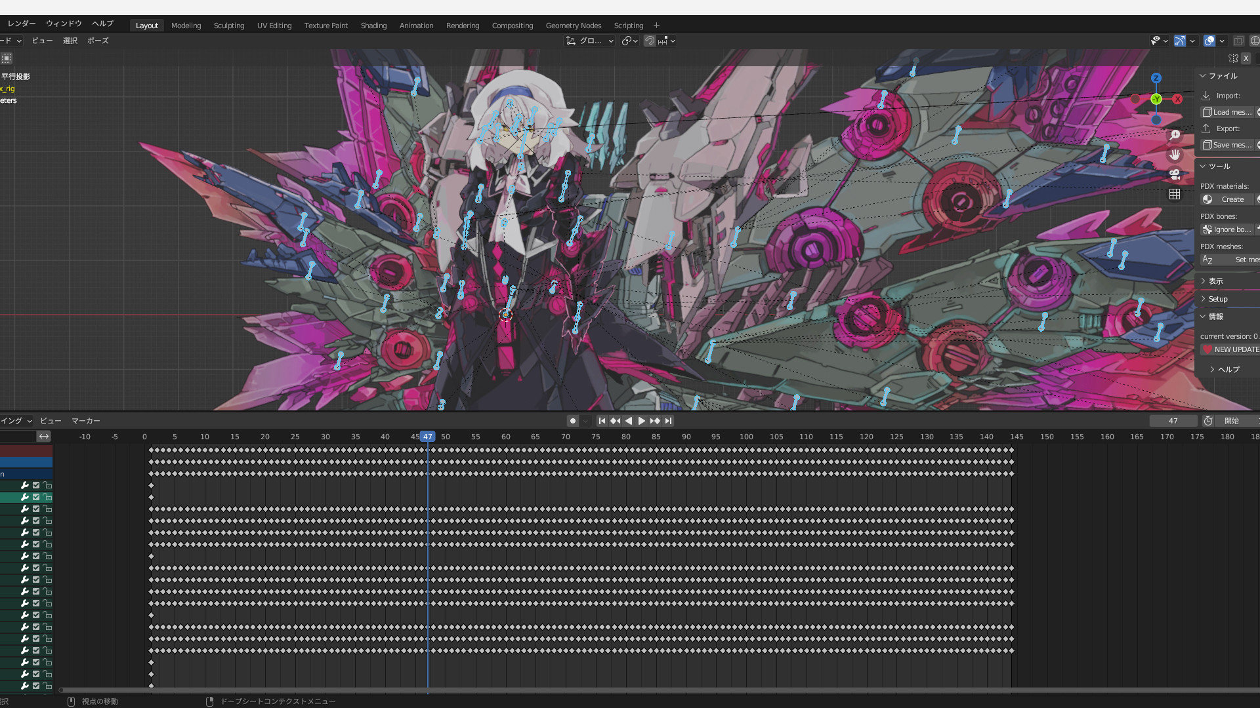This screenshot has width=1260, height=708.
Task: Click Create PDX materials button
Action: pos(1227,199)
